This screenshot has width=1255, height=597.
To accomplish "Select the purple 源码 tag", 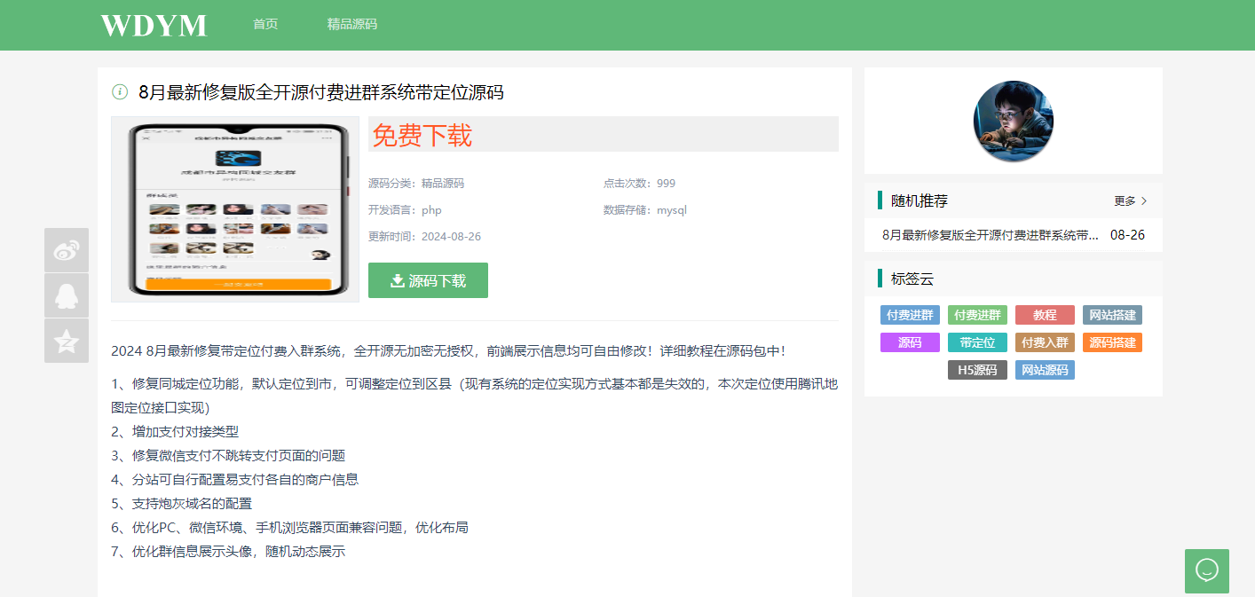I will click(910, 342).
